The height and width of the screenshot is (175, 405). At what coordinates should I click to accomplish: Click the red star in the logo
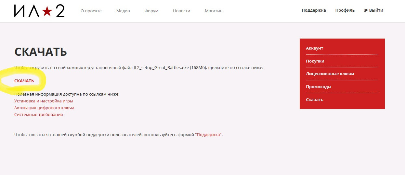(x=48, y=12)
